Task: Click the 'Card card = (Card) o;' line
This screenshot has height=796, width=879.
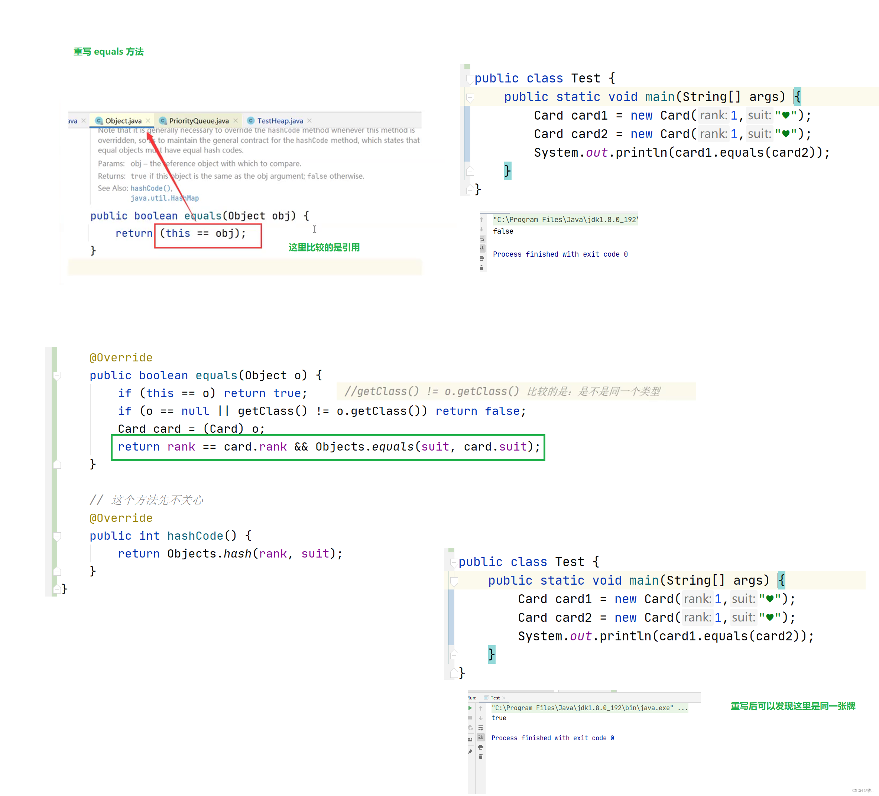Action: pyautogui.click(x=191, y=429)
